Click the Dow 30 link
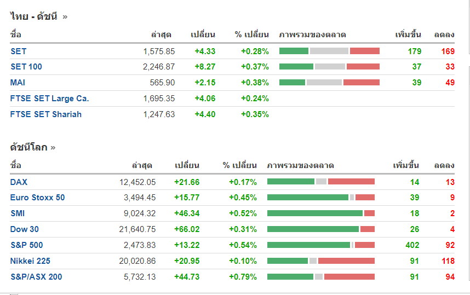 (x=24, y=229)
